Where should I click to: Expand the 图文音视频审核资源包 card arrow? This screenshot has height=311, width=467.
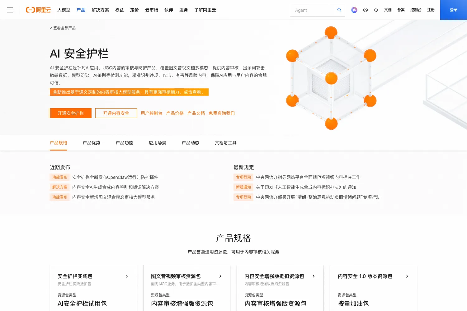pos(220,276)
